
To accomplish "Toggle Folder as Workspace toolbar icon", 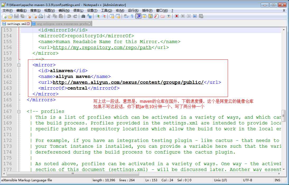I will [163, 16].
